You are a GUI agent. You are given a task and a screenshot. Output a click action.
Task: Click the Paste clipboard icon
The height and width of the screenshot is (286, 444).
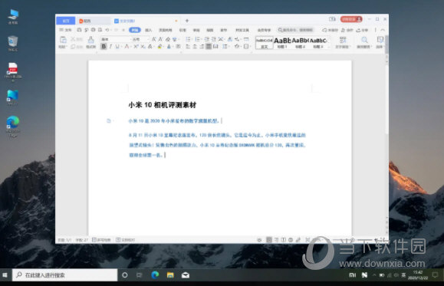tap(63, 40)
